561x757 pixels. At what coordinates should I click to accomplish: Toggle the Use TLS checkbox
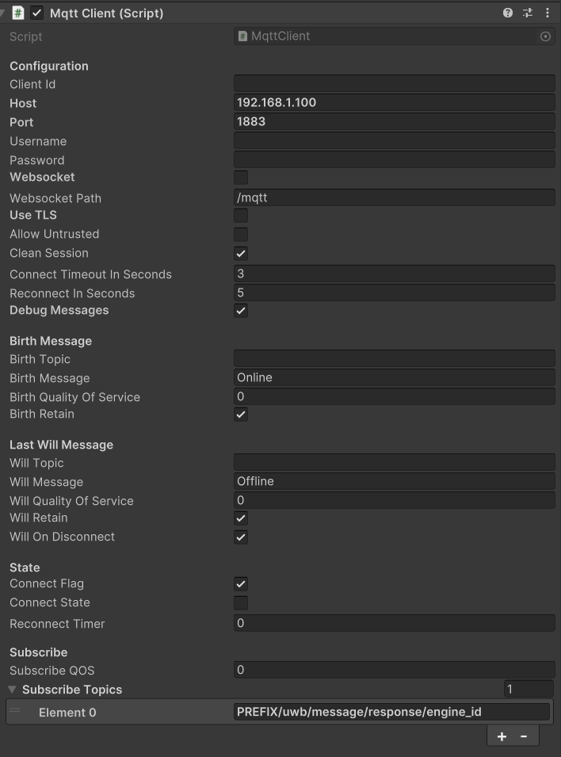(241, 216)
